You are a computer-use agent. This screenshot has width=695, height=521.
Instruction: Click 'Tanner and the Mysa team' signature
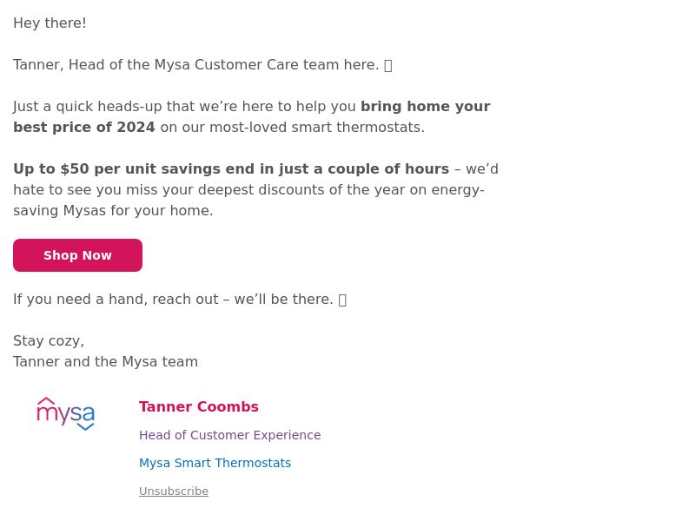point(105,362)
